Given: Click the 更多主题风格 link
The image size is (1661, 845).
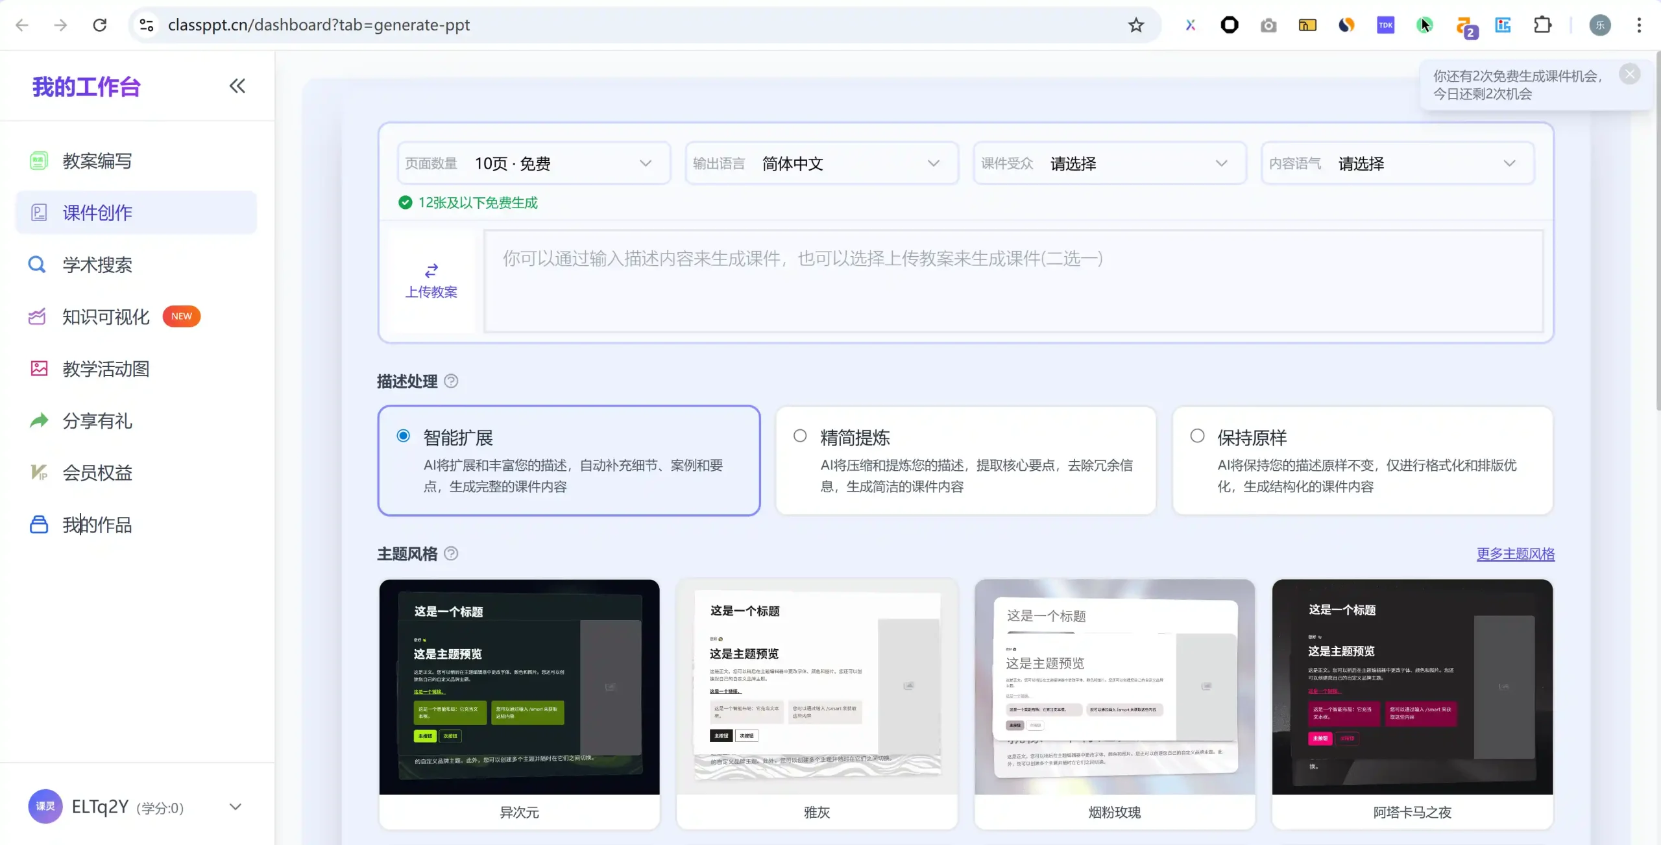Looking at the screenshot, I should click(1515, 554).
